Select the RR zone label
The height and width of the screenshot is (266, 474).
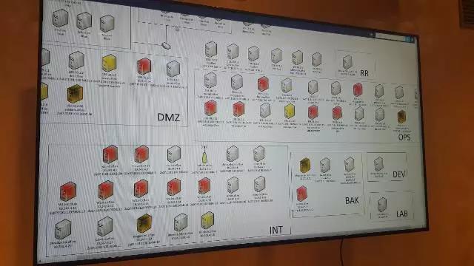(364, 73)
